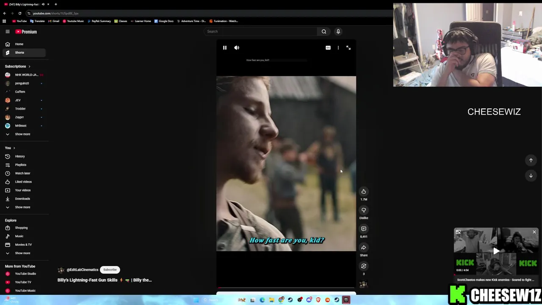This screenshot has height=305, width=542.
Task: Open Downloads in sidebar
Action: (24, 199)
